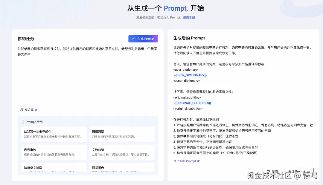Open the 知识库 knowledge base selector
Image resolution: width=323 pixels, height=185 pixels.
click(29, 110)
